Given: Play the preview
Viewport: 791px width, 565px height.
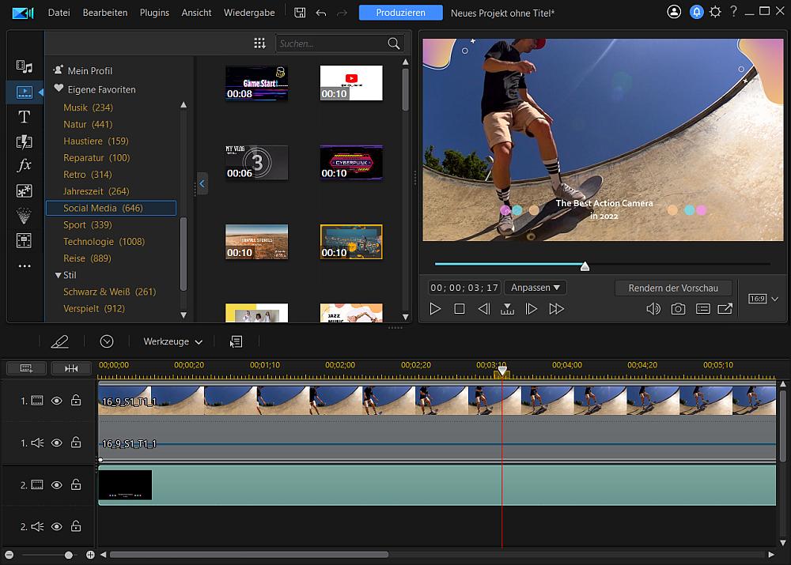Looking at the screenshot, I should click(x=435, y=308).
